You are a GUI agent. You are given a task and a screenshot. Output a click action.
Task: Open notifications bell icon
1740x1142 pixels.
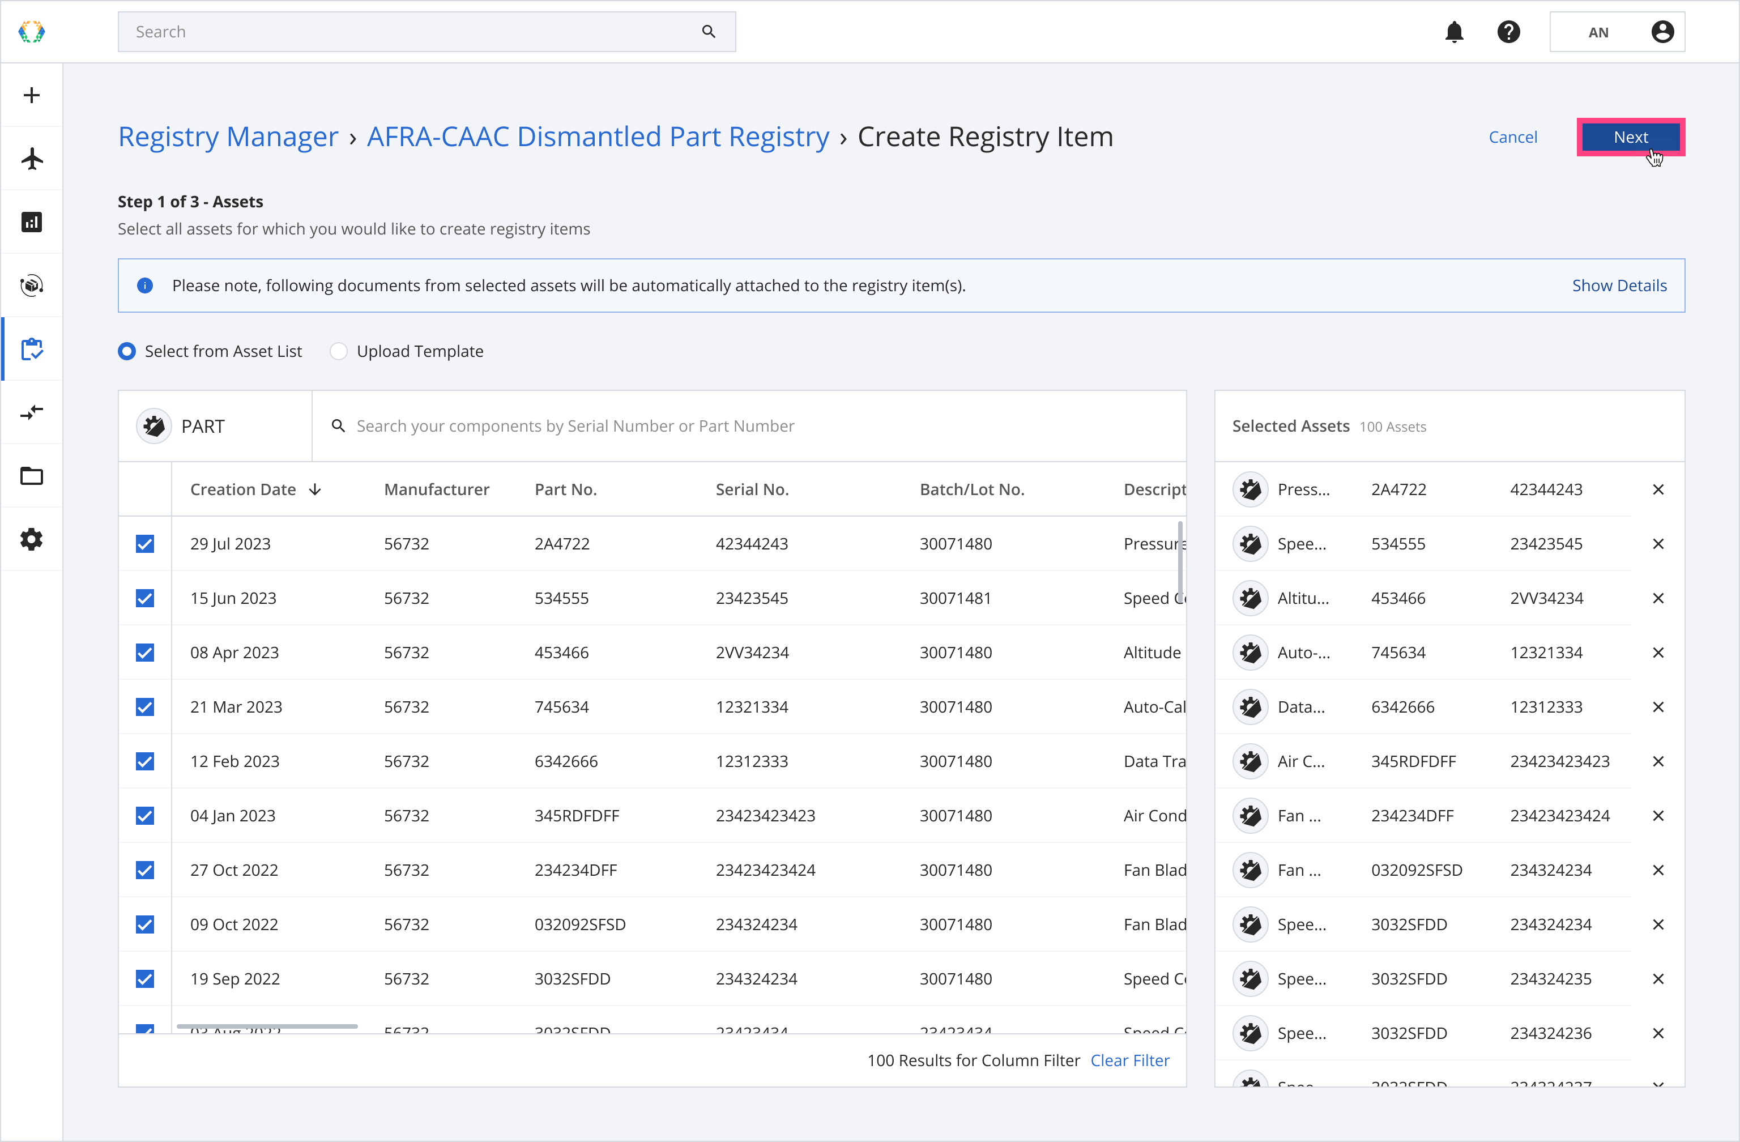coord(1454,32)
